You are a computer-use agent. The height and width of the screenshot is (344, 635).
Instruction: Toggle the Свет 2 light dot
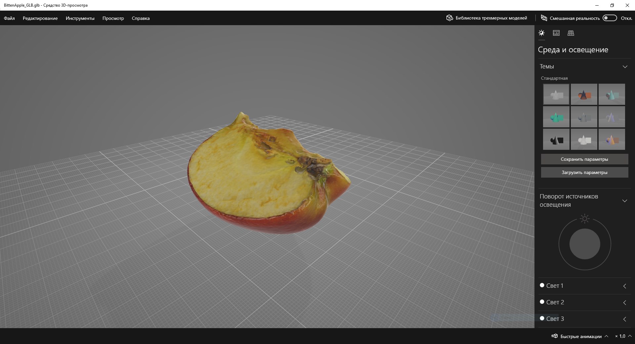tap(542, 302)
